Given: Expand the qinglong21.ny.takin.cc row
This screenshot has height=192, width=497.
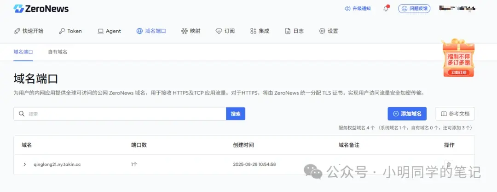Looking at the screenshot, I should click(x=25, y=165).
